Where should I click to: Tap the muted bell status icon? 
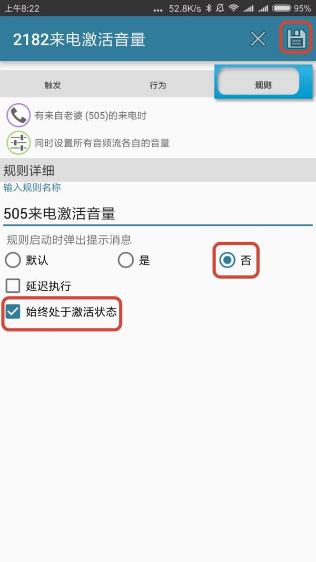tap(220, 8)
